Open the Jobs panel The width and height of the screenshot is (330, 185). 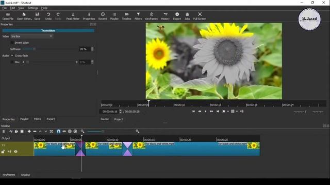click(187, 16)
